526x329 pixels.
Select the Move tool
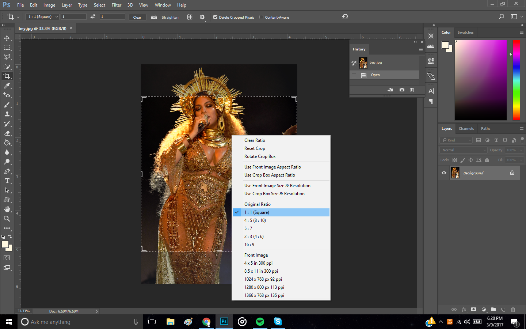coord(7,38)
